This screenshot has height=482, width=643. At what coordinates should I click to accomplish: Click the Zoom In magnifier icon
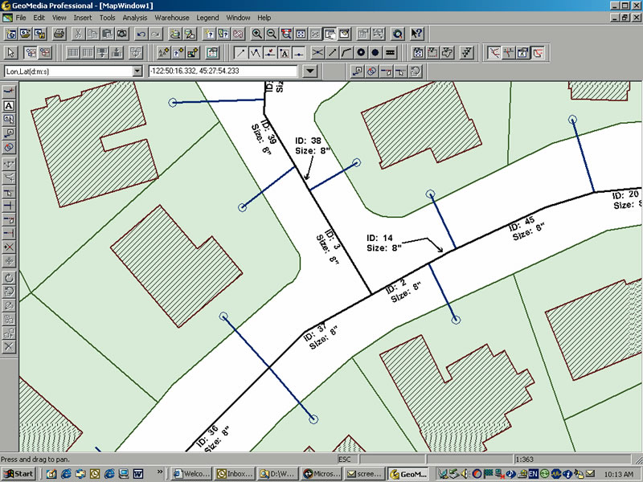coord(257,34)
